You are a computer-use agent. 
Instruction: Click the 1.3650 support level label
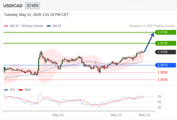click(x=162, y=72)
